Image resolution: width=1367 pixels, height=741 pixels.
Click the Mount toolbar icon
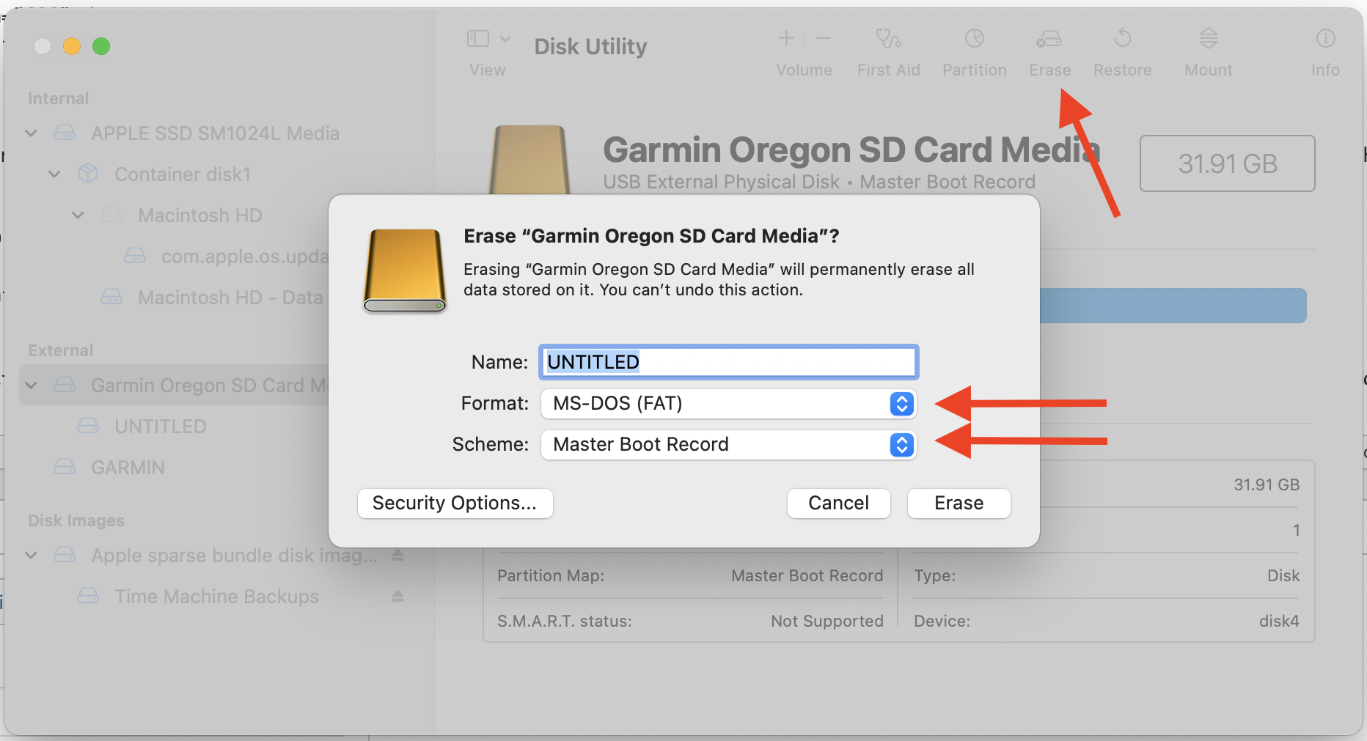1209,38
